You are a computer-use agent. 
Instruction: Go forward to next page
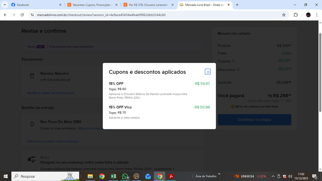click(x=13, y=15)
